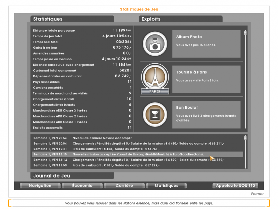Click Marchandises ADR Classe 2 livrées row
The image size is (278, 209).
[82, 116]
